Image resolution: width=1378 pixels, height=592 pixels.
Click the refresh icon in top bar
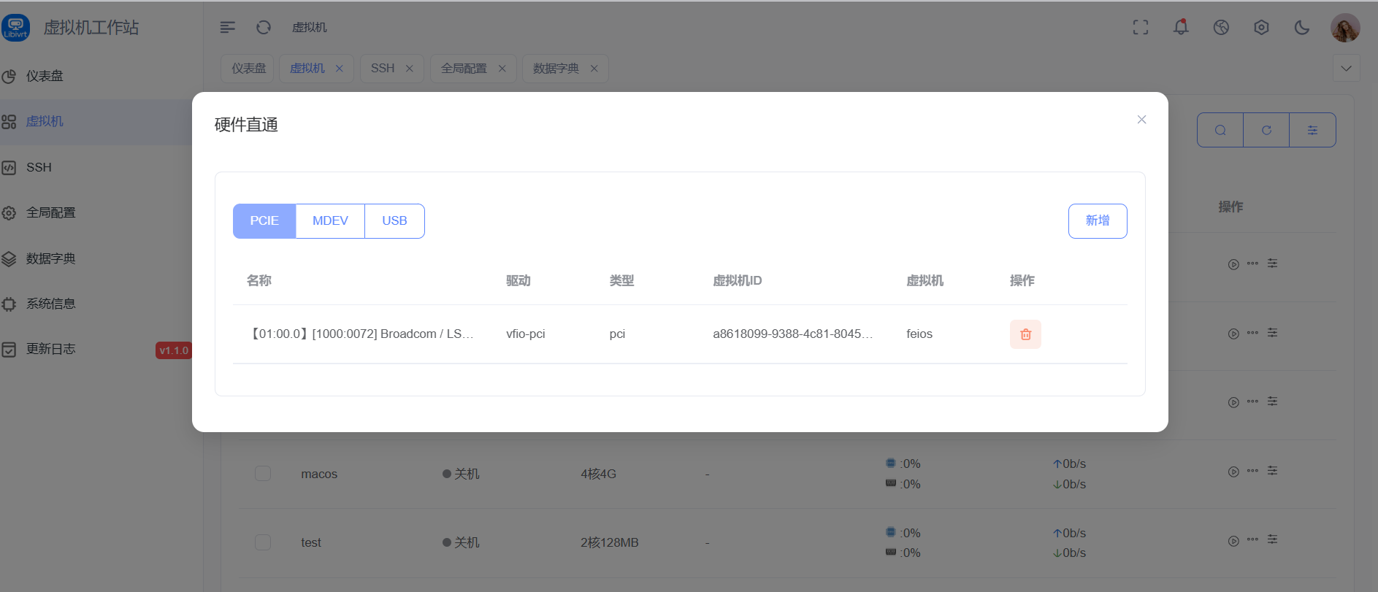click(264, 28)
